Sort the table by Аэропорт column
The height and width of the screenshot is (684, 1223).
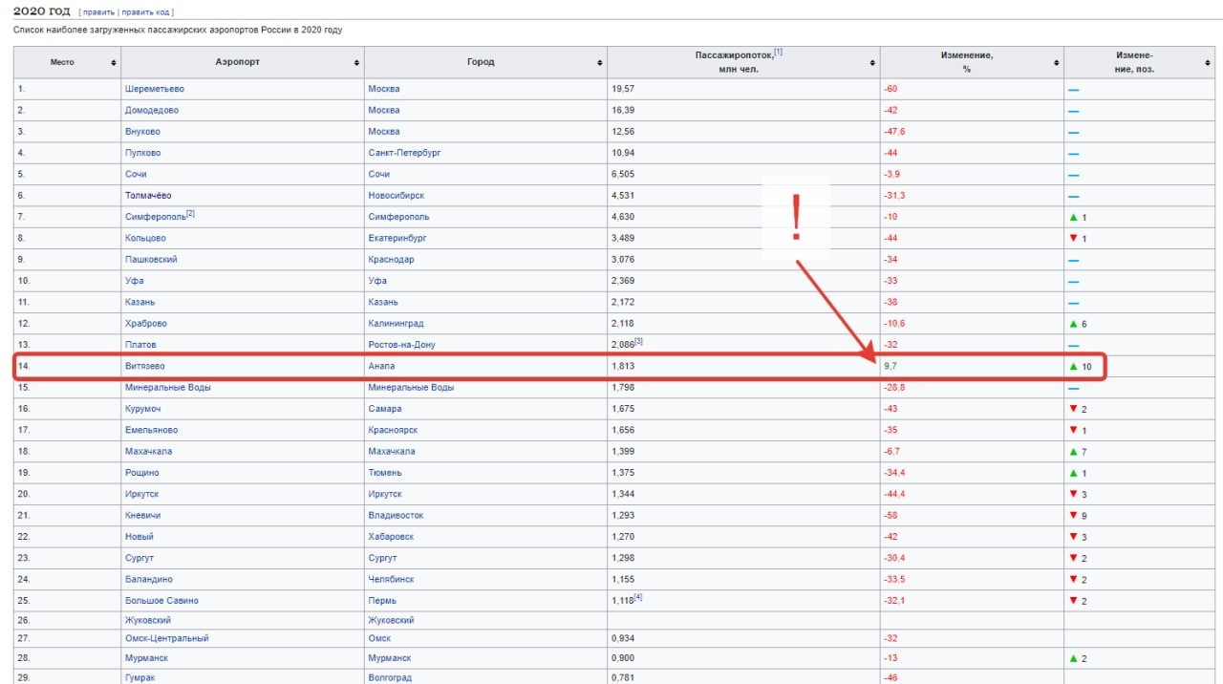(x=356, y=62)
